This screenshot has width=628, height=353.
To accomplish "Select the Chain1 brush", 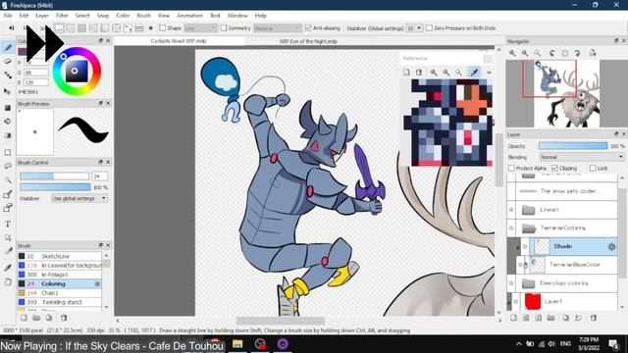I will pos(59,293).
